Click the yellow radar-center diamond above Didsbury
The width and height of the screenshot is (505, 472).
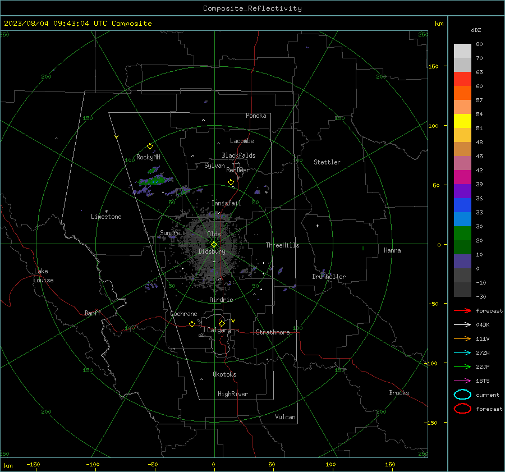(214, 245)
